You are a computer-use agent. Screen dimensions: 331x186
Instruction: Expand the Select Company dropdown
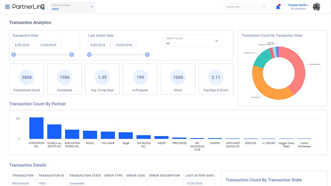[73, 7]
